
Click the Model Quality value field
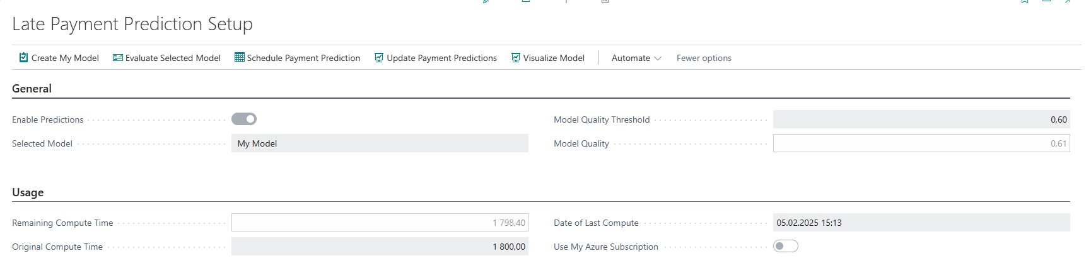(921, 143)
